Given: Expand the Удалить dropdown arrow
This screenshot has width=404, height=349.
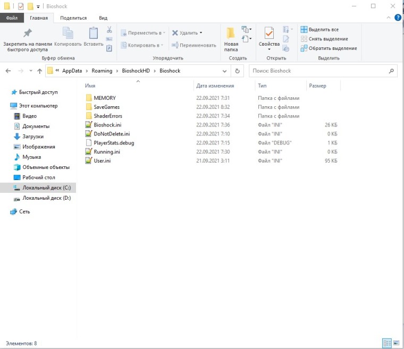Looking at the screenshot, I should (201, 33).
